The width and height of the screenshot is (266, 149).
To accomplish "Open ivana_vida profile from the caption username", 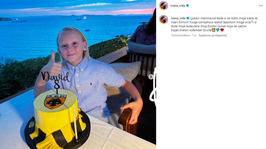I will tap(178, 18).
